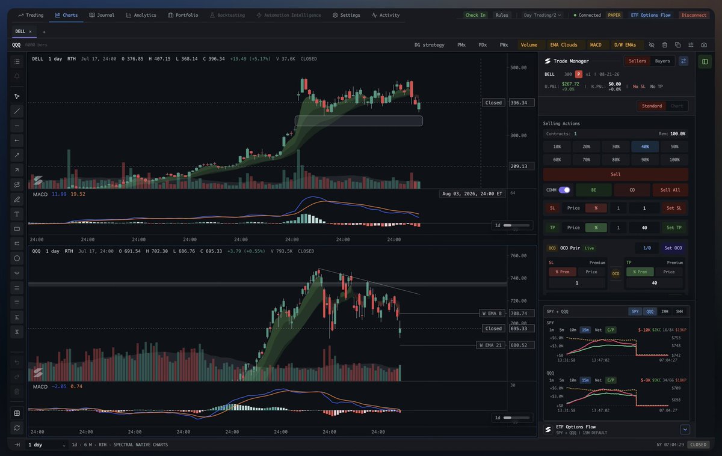Click the refresh sync icon in sidebar
Viewport: 722px width, 456px height.
[17, 428]
